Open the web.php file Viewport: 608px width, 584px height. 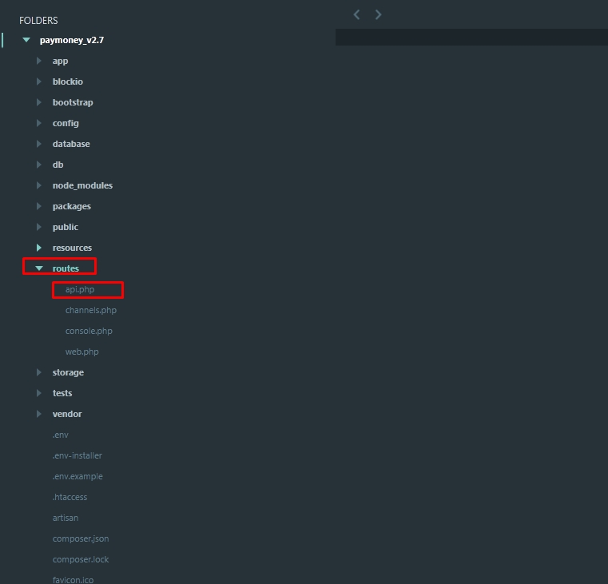(82, 352)
